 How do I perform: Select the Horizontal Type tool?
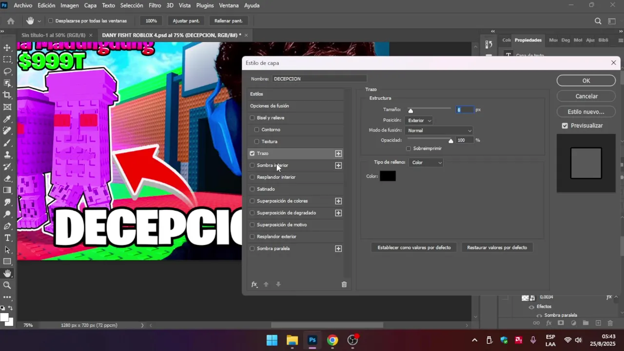coord(7,238)
